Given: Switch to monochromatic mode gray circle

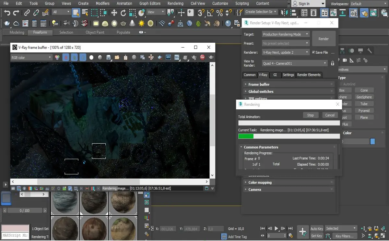Looking at the screenshot, I should (100, 57).
